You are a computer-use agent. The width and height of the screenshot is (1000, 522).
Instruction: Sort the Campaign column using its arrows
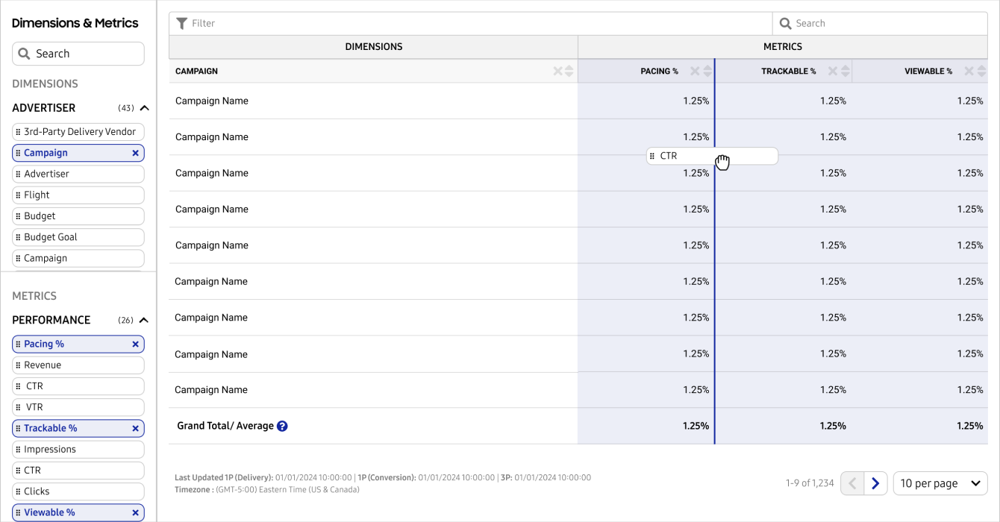click(569, 72)
